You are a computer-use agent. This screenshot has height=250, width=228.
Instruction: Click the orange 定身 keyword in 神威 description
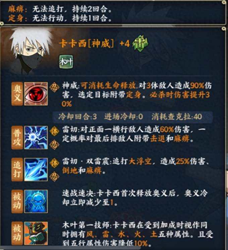[133, 95]
